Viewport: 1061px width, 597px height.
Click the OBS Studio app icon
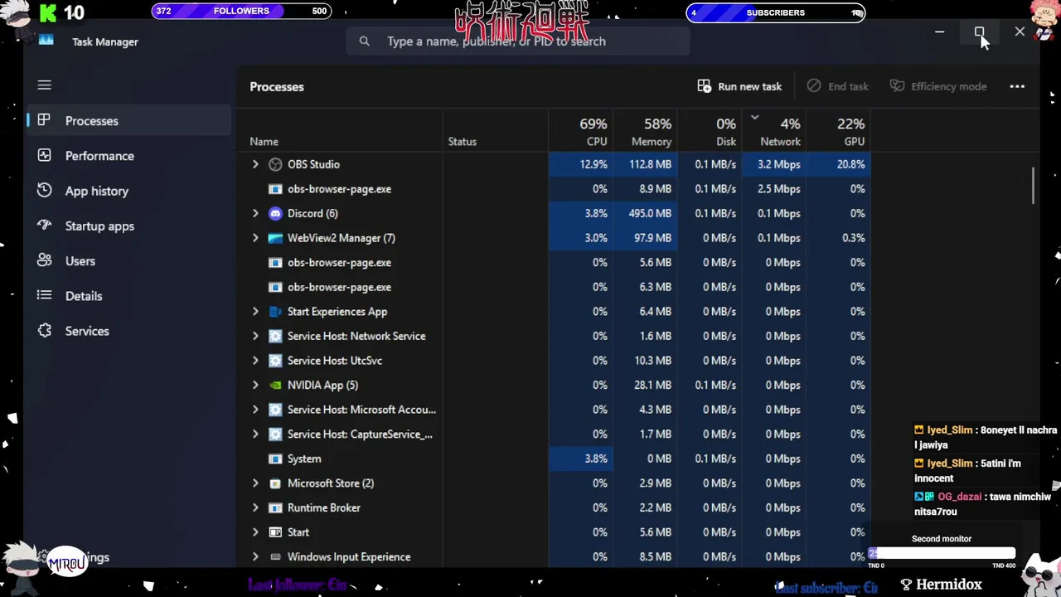point(275,164)
